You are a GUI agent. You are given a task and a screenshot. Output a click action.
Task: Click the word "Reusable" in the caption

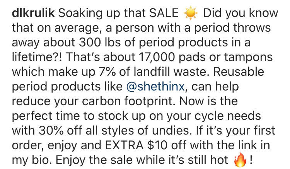(x=242, y=72)
